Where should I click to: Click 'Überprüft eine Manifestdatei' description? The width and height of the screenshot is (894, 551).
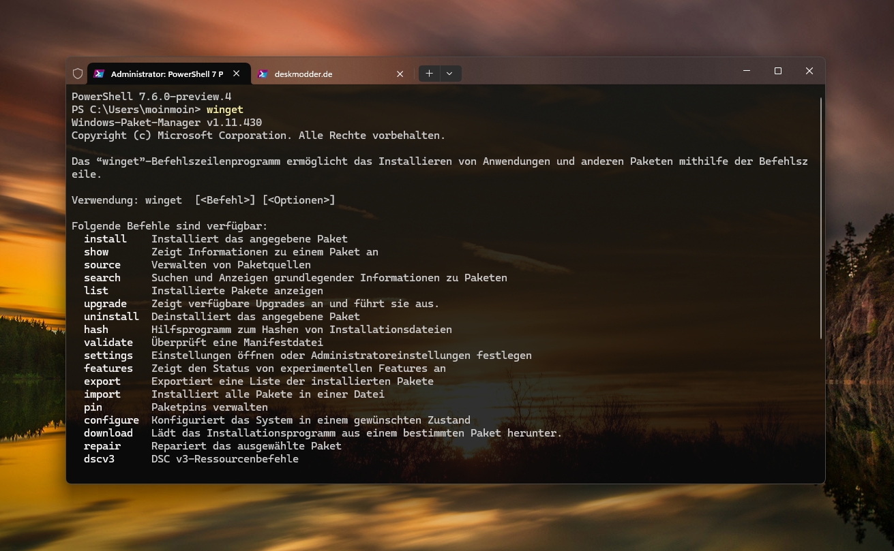click(x=237, y=343)
